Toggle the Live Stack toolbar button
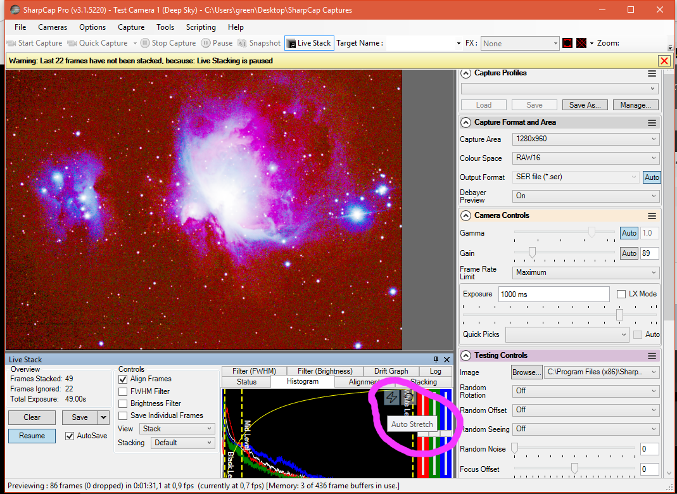Viewport: 677px width, 494px height. 309,43
